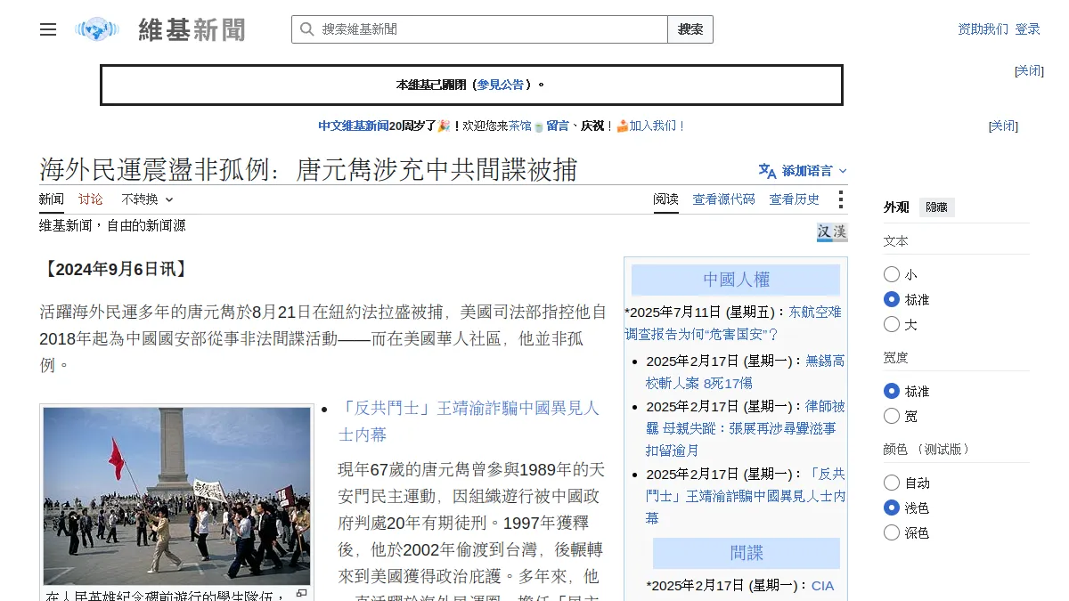Image resolution: width=1069 pixels, height=601 pixels.
Task: Select large text size 大
Action: click(892, 324)
